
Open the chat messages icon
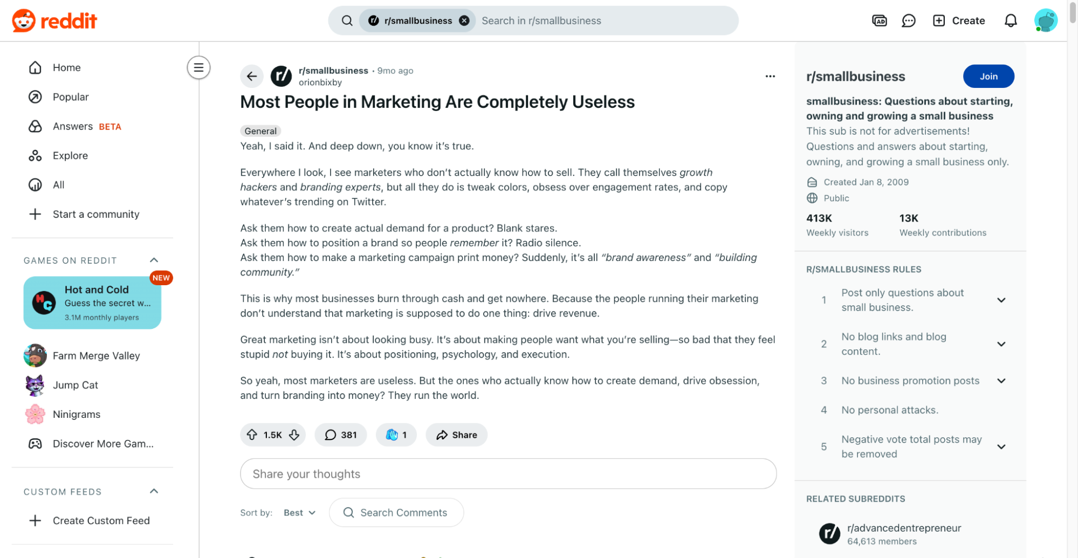coord(908,20)
